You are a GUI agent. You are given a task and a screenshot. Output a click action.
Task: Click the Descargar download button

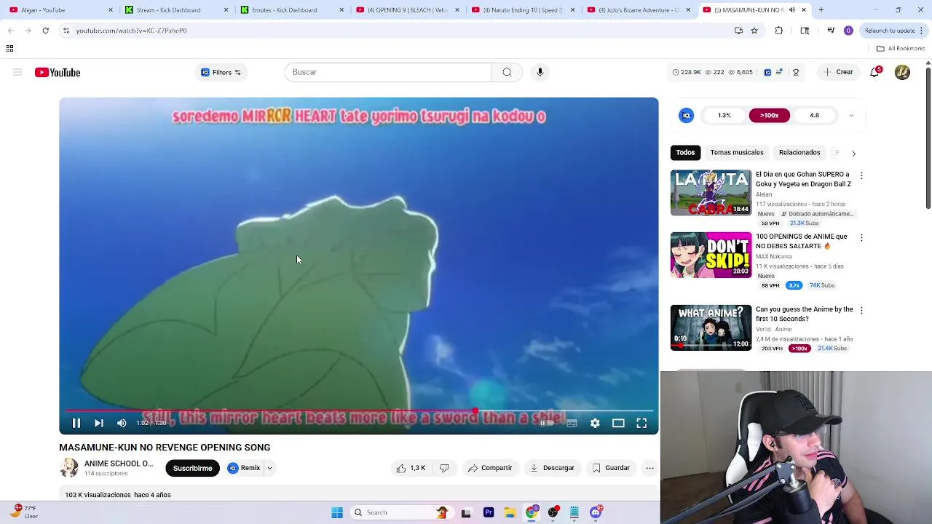pos(552,468)
